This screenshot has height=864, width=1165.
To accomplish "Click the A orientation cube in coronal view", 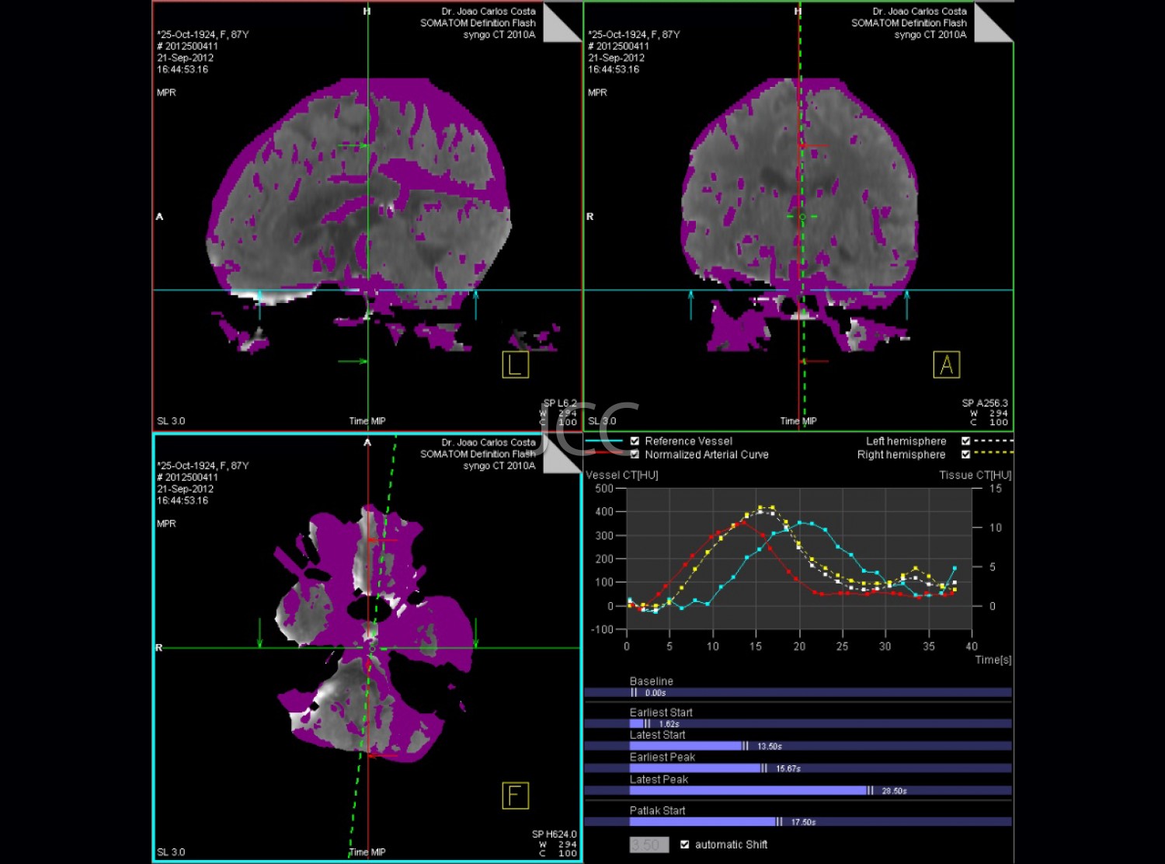I will (x=946, y=364).
